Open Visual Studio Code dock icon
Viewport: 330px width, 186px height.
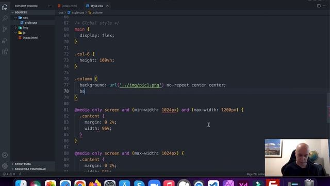[x=213, y=183]
